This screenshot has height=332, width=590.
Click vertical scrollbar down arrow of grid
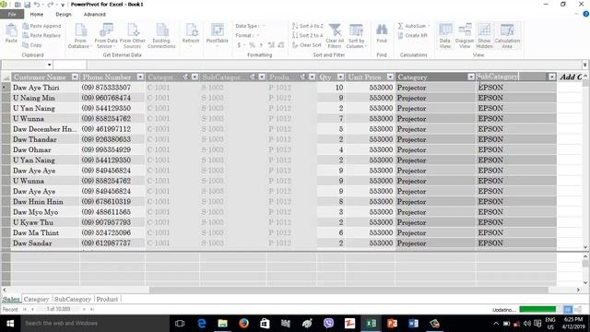tap(585, 247)
